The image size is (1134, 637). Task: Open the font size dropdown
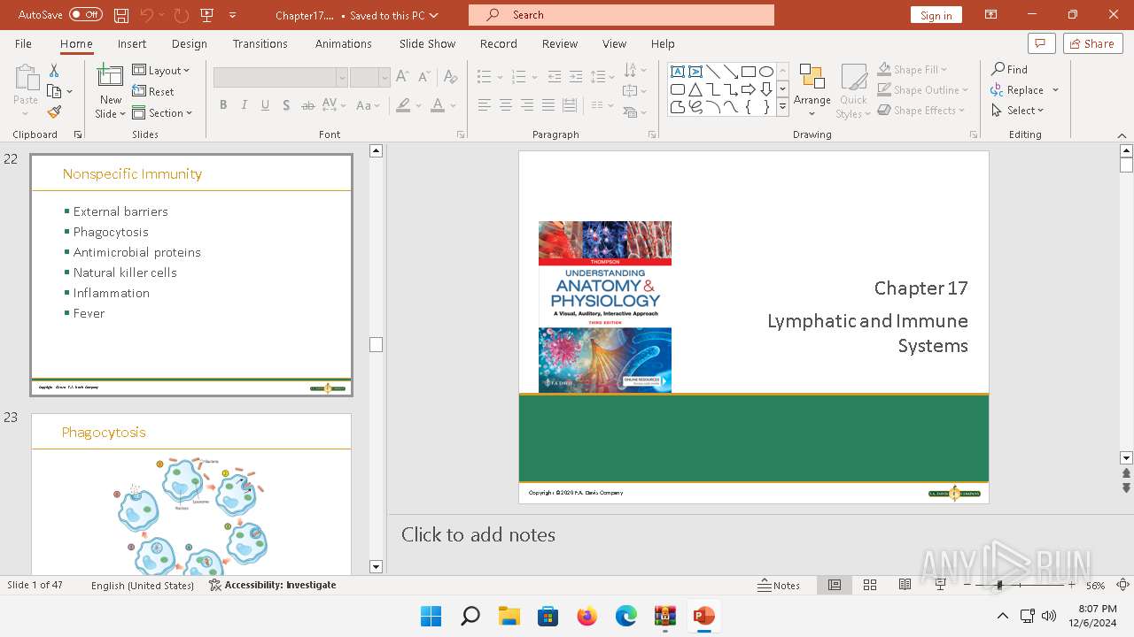tap(384, 78)
